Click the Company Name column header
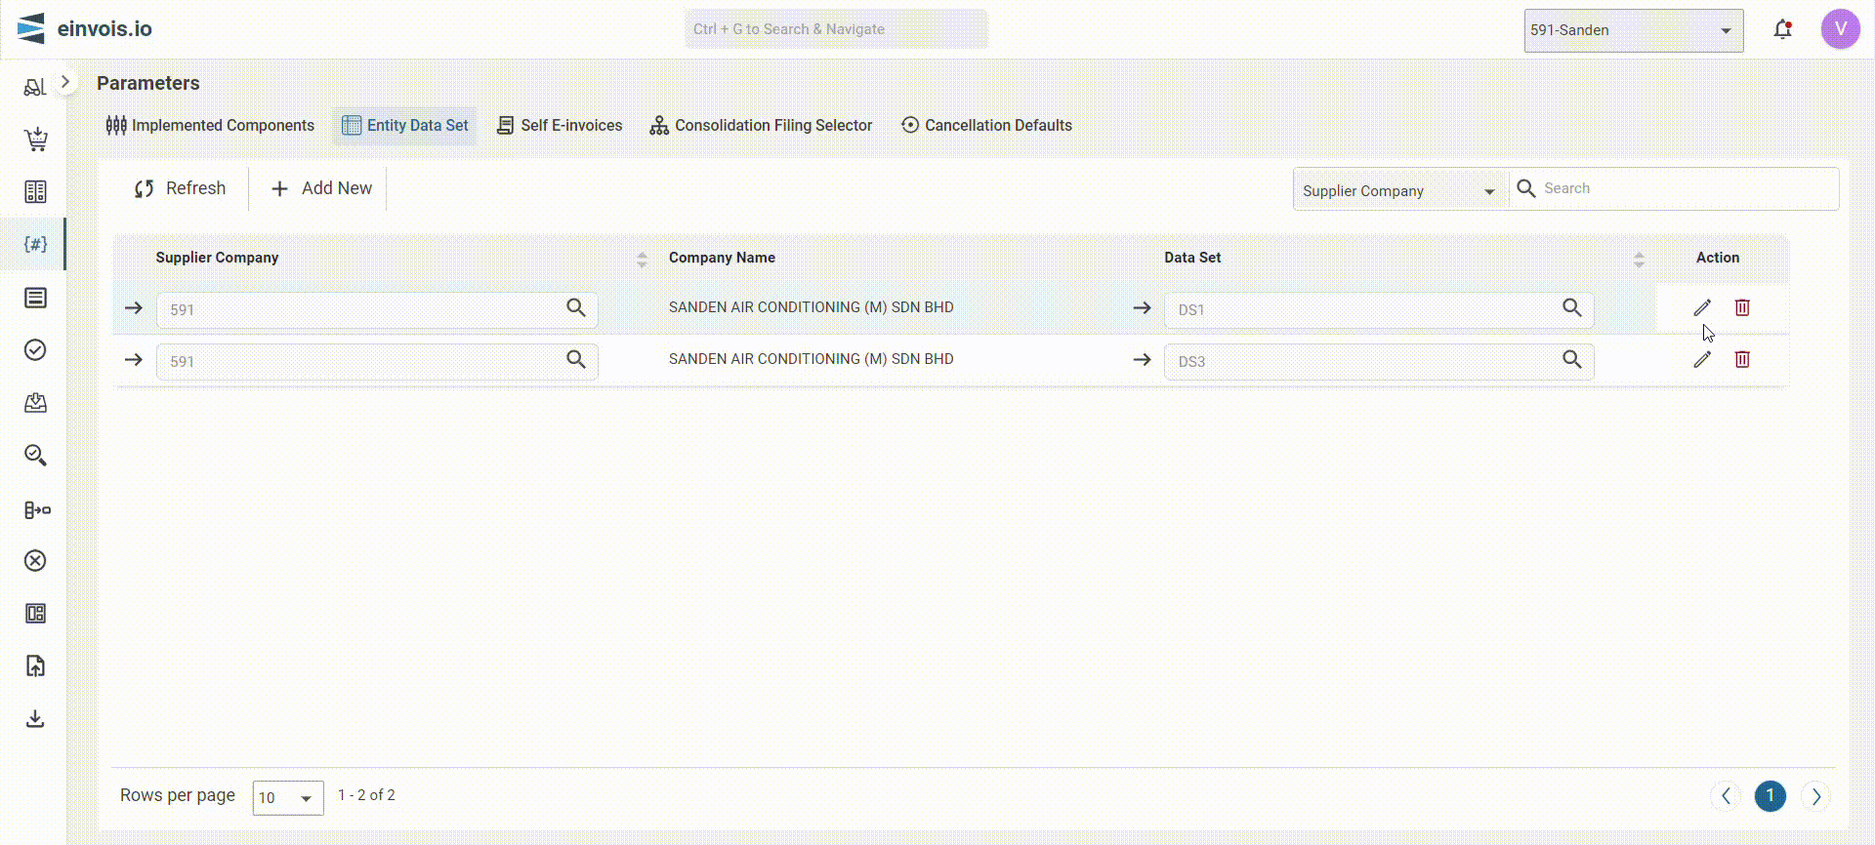 [722, 258]
